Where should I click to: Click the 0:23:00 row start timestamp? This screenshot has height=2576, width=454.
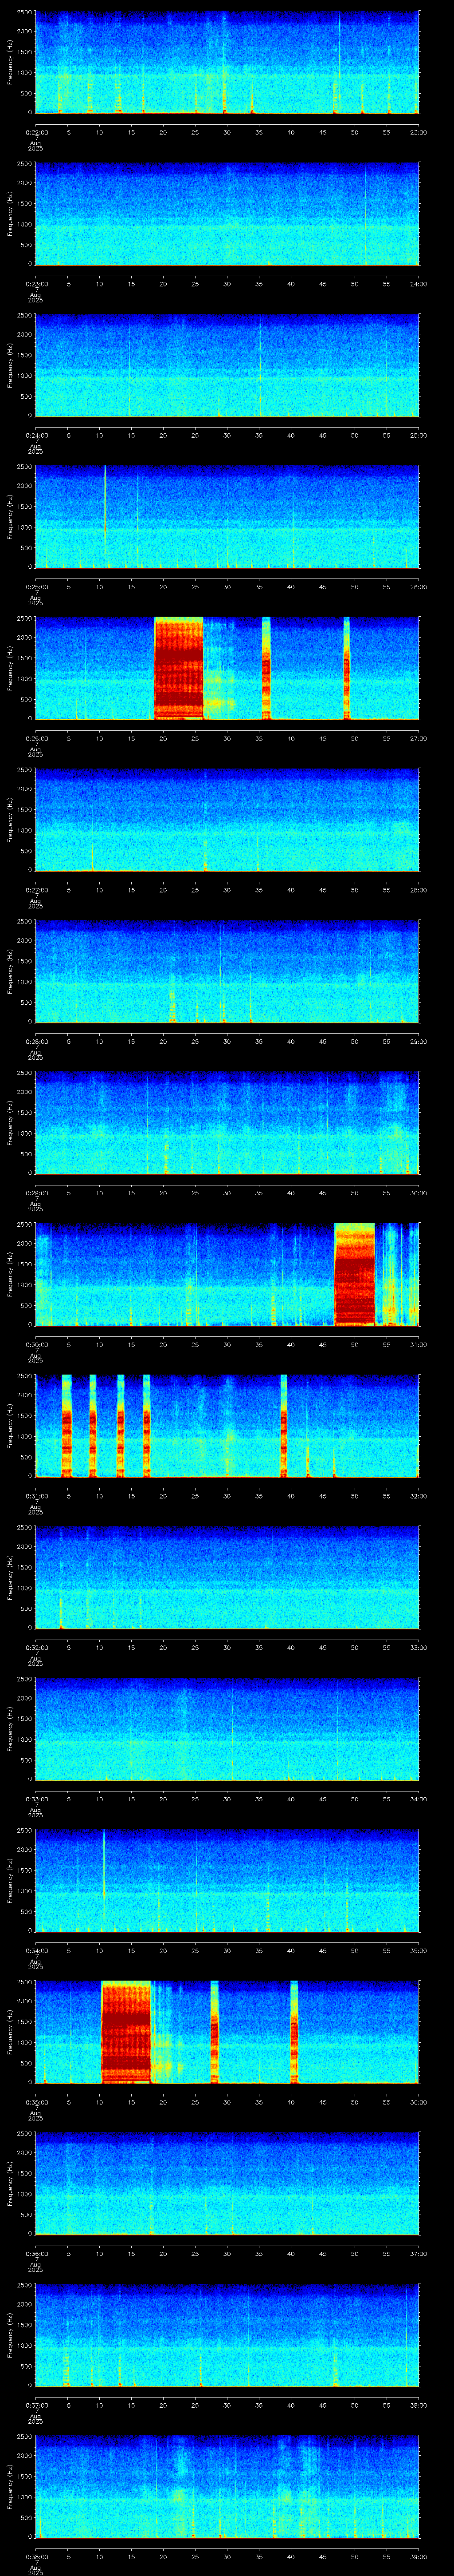pos(36,284)
